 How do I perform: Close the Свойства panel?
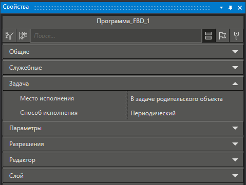(240, 8)
